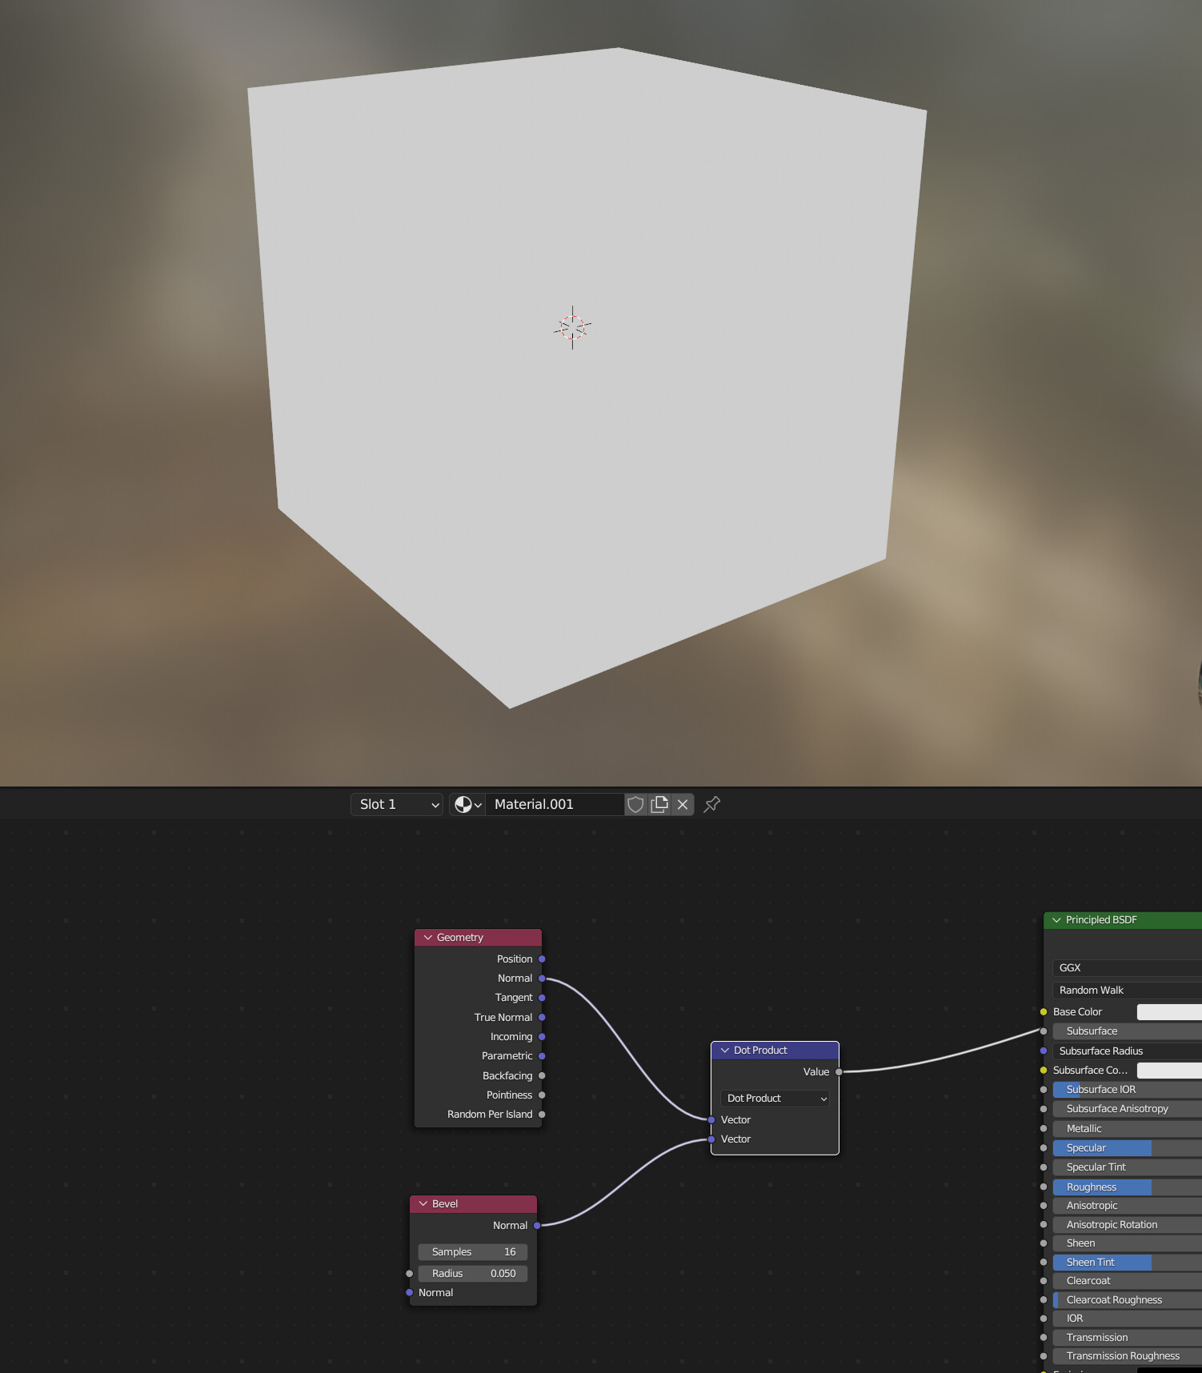The height and width of the screenshot is (1373, 1202).
Task: Click the second Vector input socket
Action: click(711, 1139)
